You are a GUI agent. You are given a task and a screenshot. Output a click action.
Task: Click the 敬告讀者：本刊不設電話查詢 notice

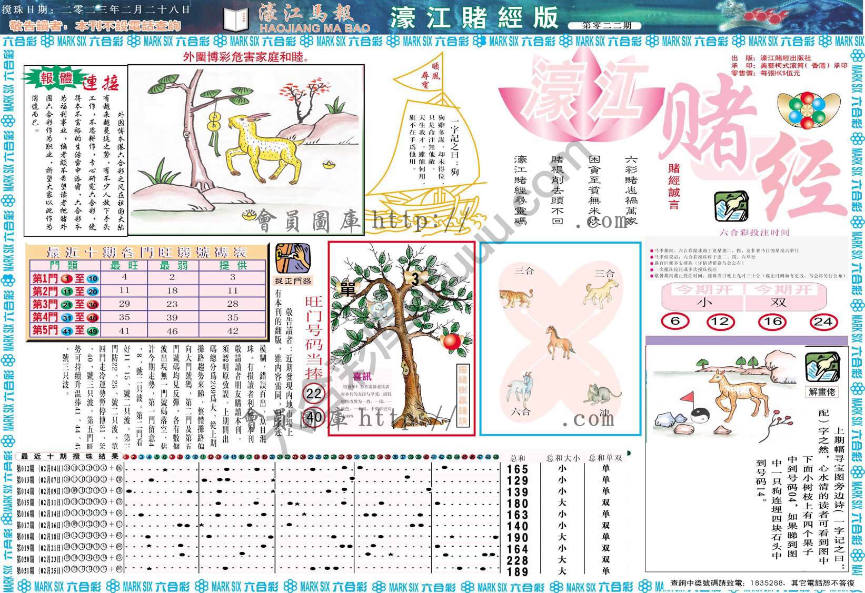click(x=95, y=26)
